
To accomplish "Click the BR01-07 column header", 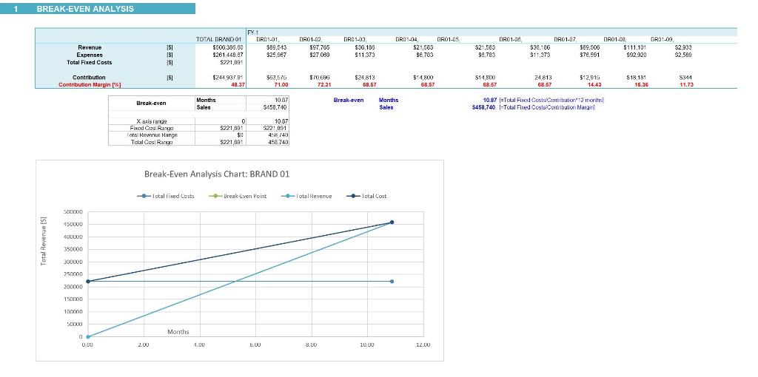I will [x=566, y=40].
